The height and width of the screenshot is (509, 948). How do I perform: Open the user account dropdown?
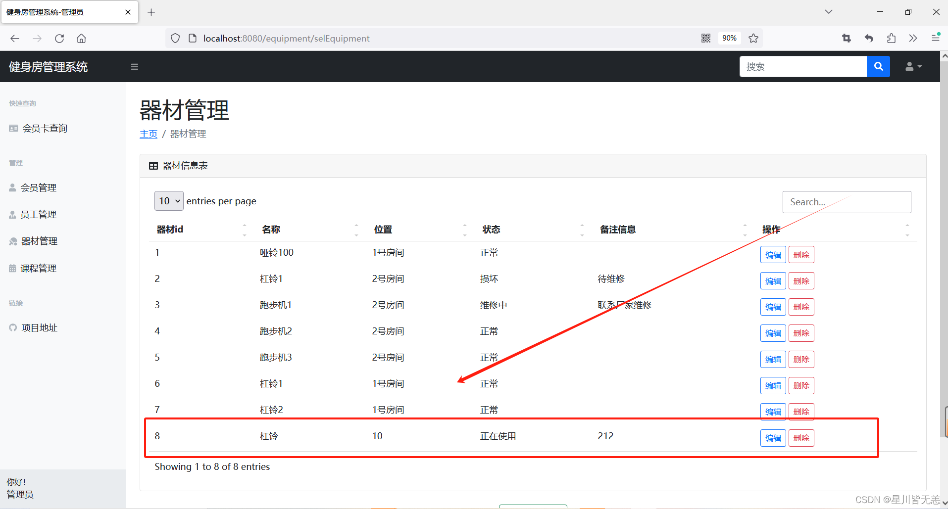pyautogui.click(x=913, y=66)
